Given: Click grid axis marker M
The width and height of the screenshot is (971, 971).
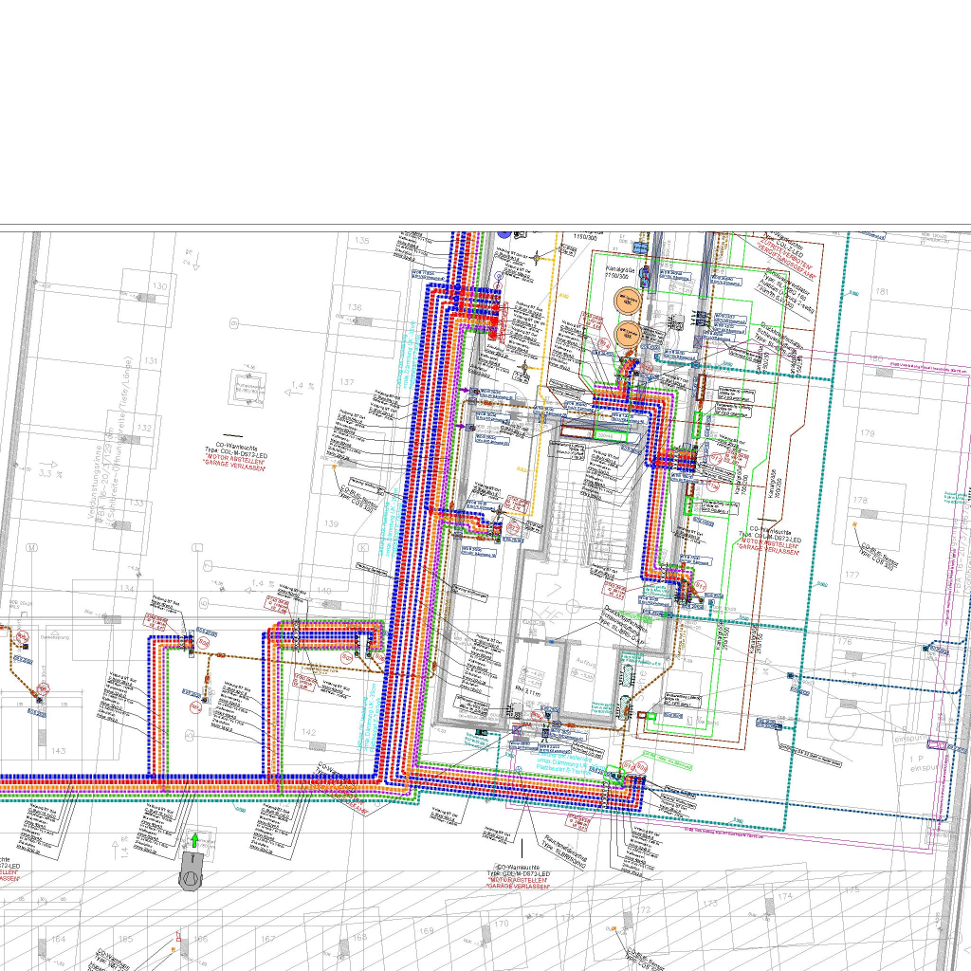Looking at the screenshot, I should click(31, 548).
